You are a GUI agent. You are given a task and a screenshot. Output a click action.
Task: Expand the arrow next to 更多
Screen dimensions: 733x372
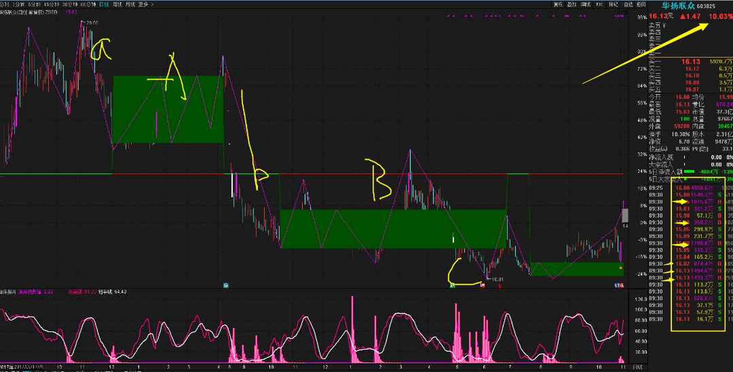[x=152, y=5]
